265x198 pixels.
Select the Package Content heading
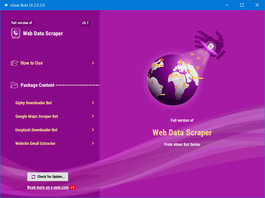click(x=37, y=85)
